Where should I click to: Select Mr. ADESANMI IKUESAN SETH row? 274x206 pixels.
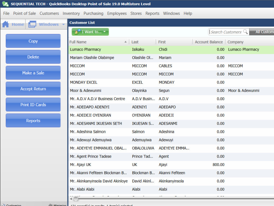(x=171, y=124)
